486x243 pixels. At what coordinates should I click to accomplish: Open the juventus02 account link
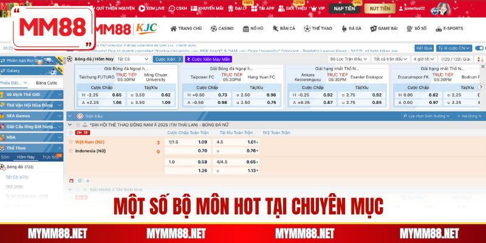[x=412, y=9]
